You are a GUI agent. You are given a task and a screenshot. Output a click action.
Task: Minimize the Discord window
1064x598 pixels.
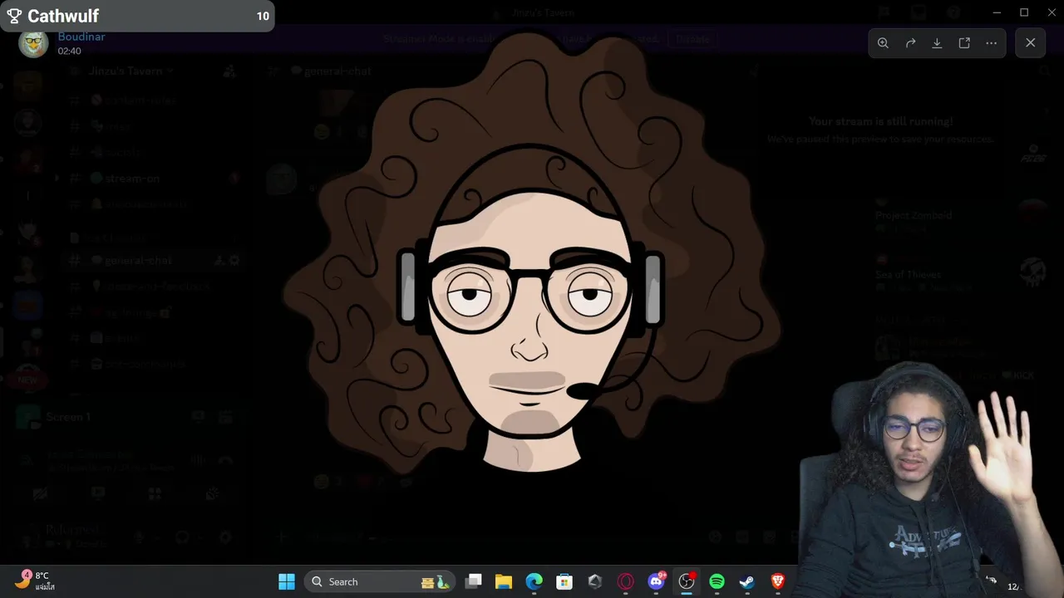point(997,12)
